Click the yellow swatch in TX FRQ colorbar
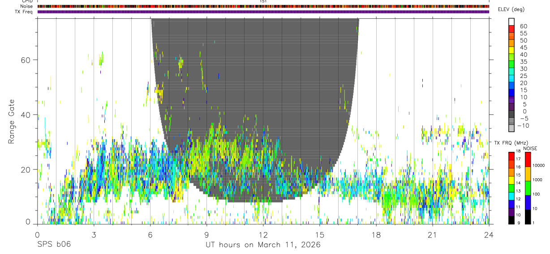The image size is (550, 254). click(511, 181)
